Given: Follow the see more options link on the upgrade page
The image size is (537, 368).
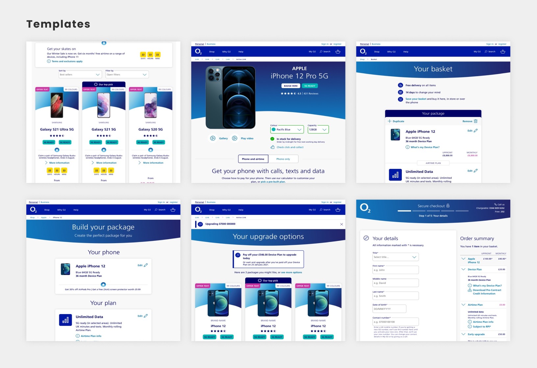Looking at the screenshot, I should click(292, 272).
